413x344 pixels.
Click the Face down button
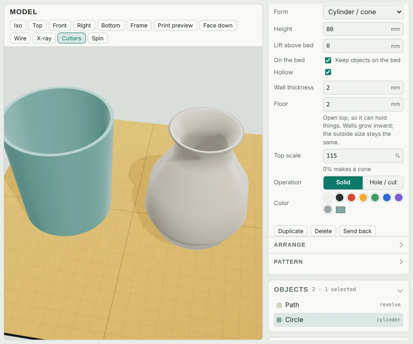218,26
